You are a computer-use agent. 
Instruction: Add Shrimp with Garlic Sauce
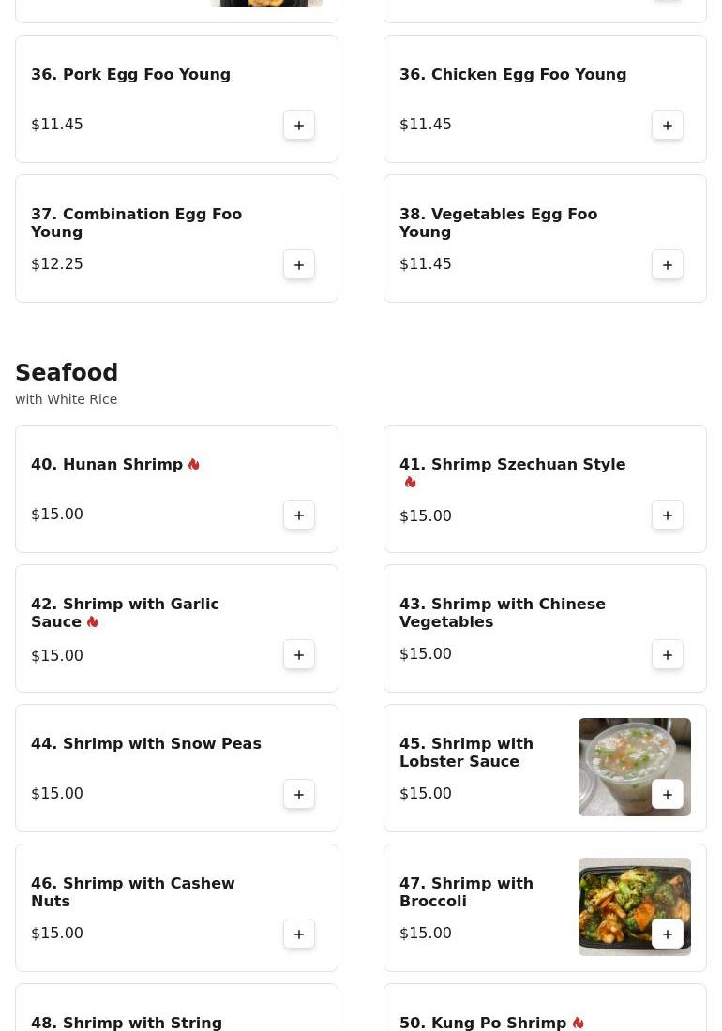pyautogui.click(x=299, y=655)
